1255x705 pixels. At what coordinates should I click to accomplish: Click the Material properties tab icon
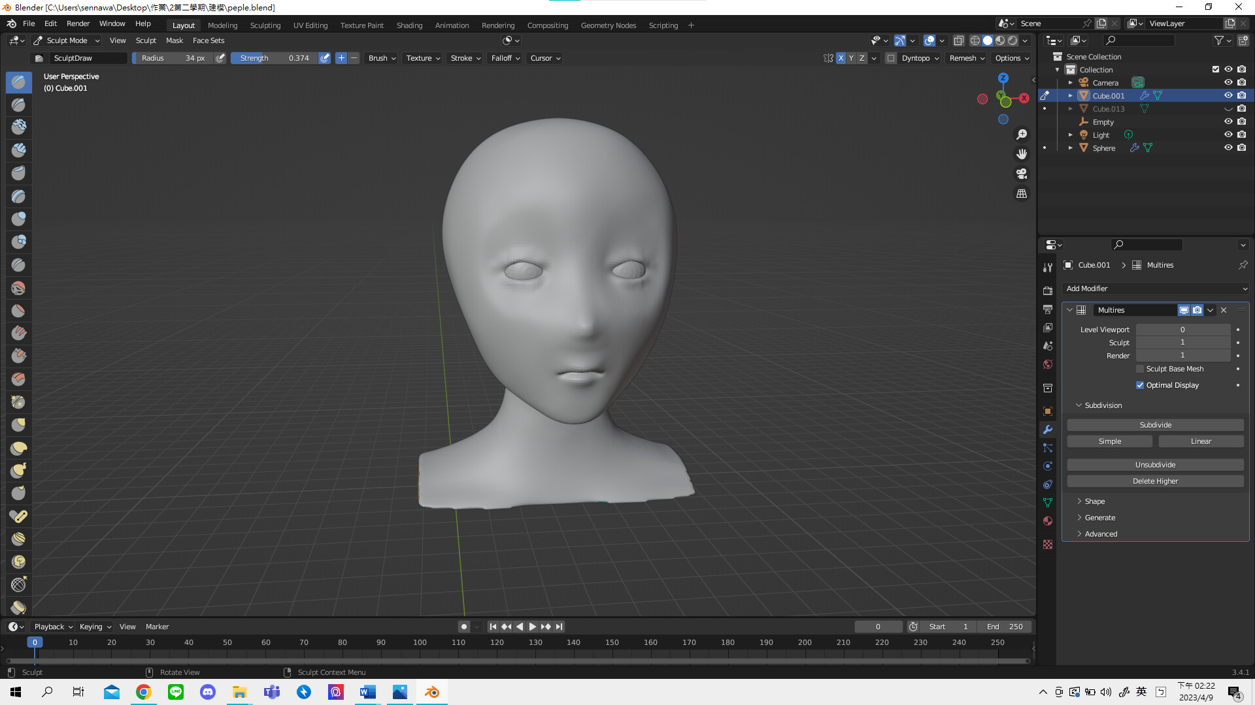tap(1048, 521)
